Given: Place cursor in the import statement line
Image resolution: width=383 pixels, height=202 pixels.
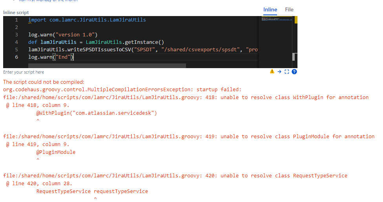Looking at the screenshot, I should 87,20.
